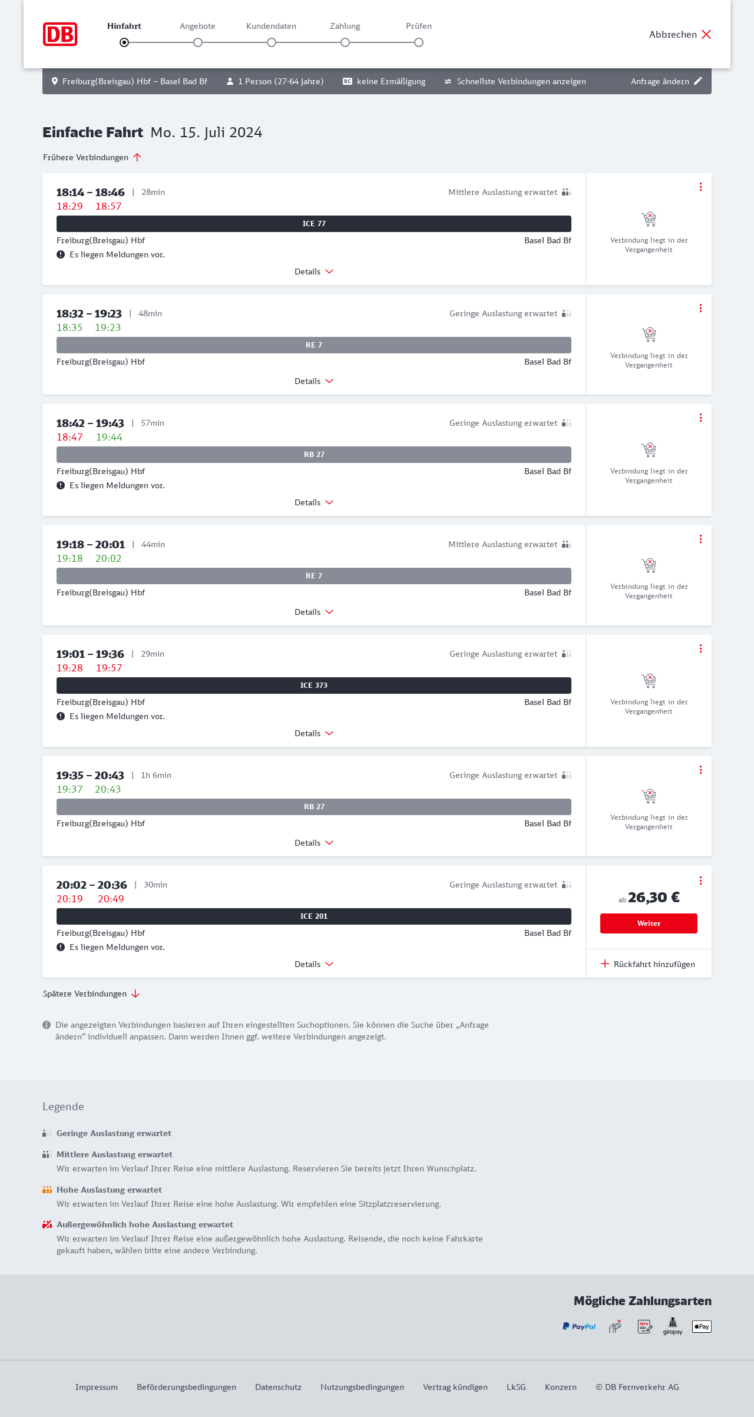Click the Abbrechen close icon
754x1417 pixels.
pos(706,34)
